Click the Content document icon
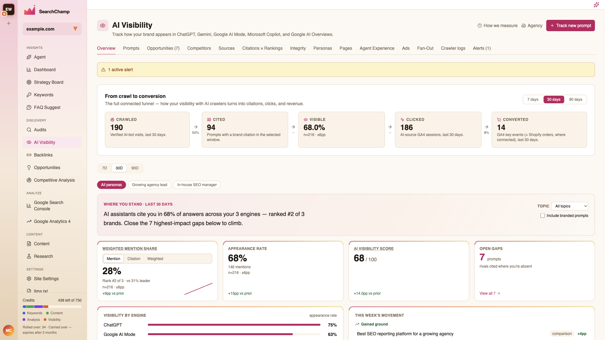This screenshot has height=340, width=605. pyautogui.click(x=29, y=244)
